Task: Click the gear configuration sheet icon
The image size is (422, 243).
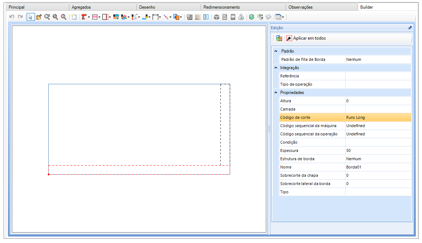Action: 189,17
